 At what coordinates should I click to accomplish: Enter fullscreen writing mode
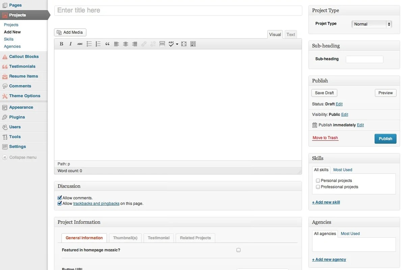(x=184, y=44)
